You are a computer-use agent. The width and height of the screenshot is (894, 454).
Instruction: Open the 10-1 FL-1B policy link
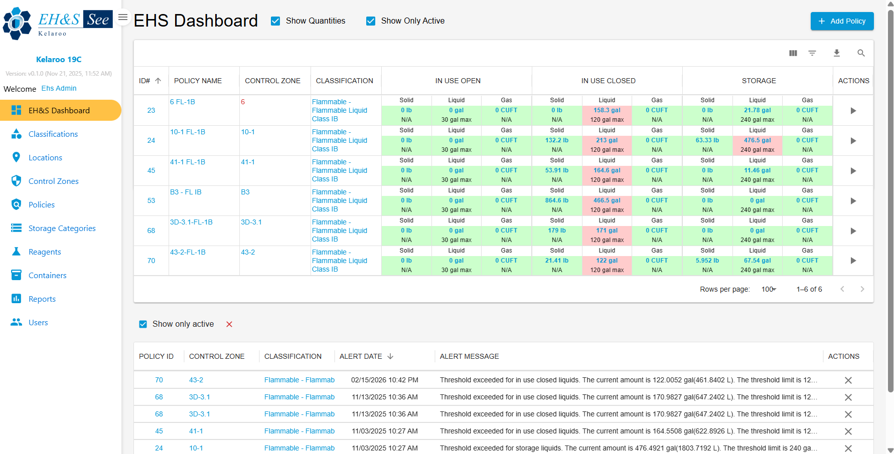click(x=188, y=132)
